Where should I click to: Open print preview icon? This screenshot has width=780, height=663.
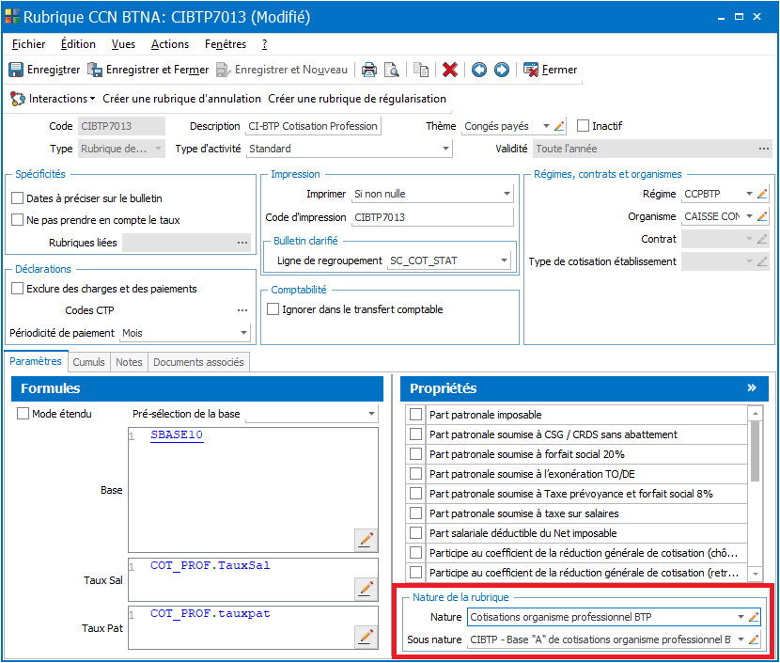392,70
